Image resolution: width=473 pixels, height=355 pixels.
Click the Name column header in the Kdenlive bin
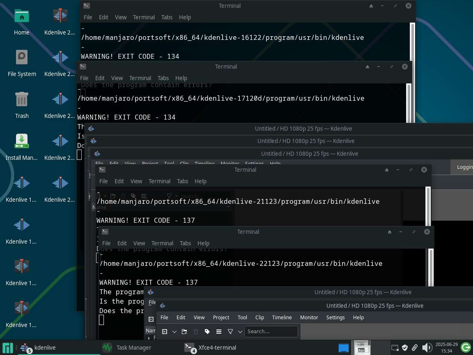(x=150, y=330)
